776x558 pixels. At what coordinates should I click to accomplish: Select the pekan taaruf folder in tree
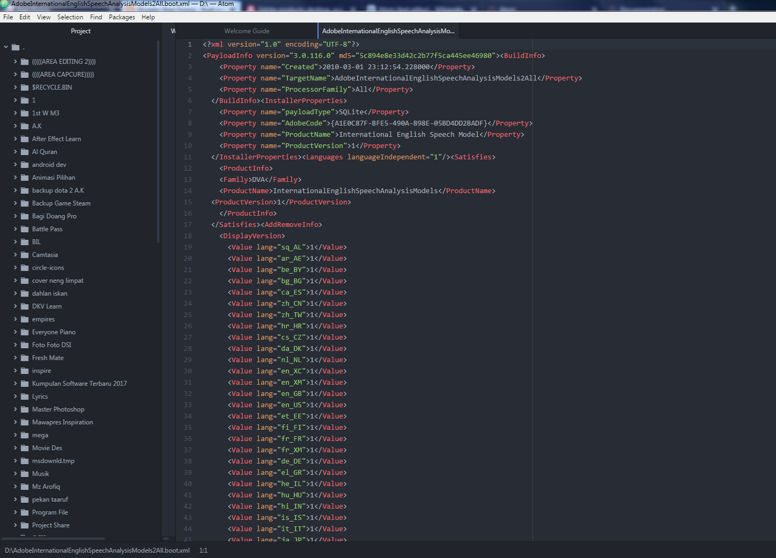[x=50, y=500]
